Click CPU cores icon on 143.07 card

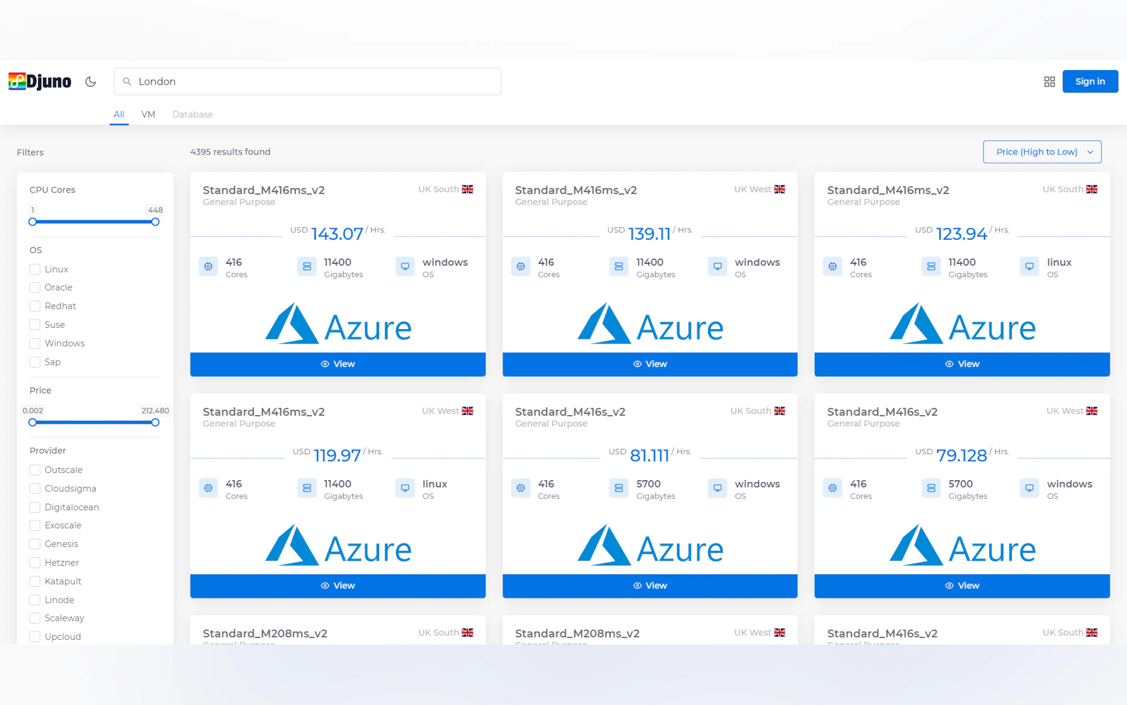(208, 266)
